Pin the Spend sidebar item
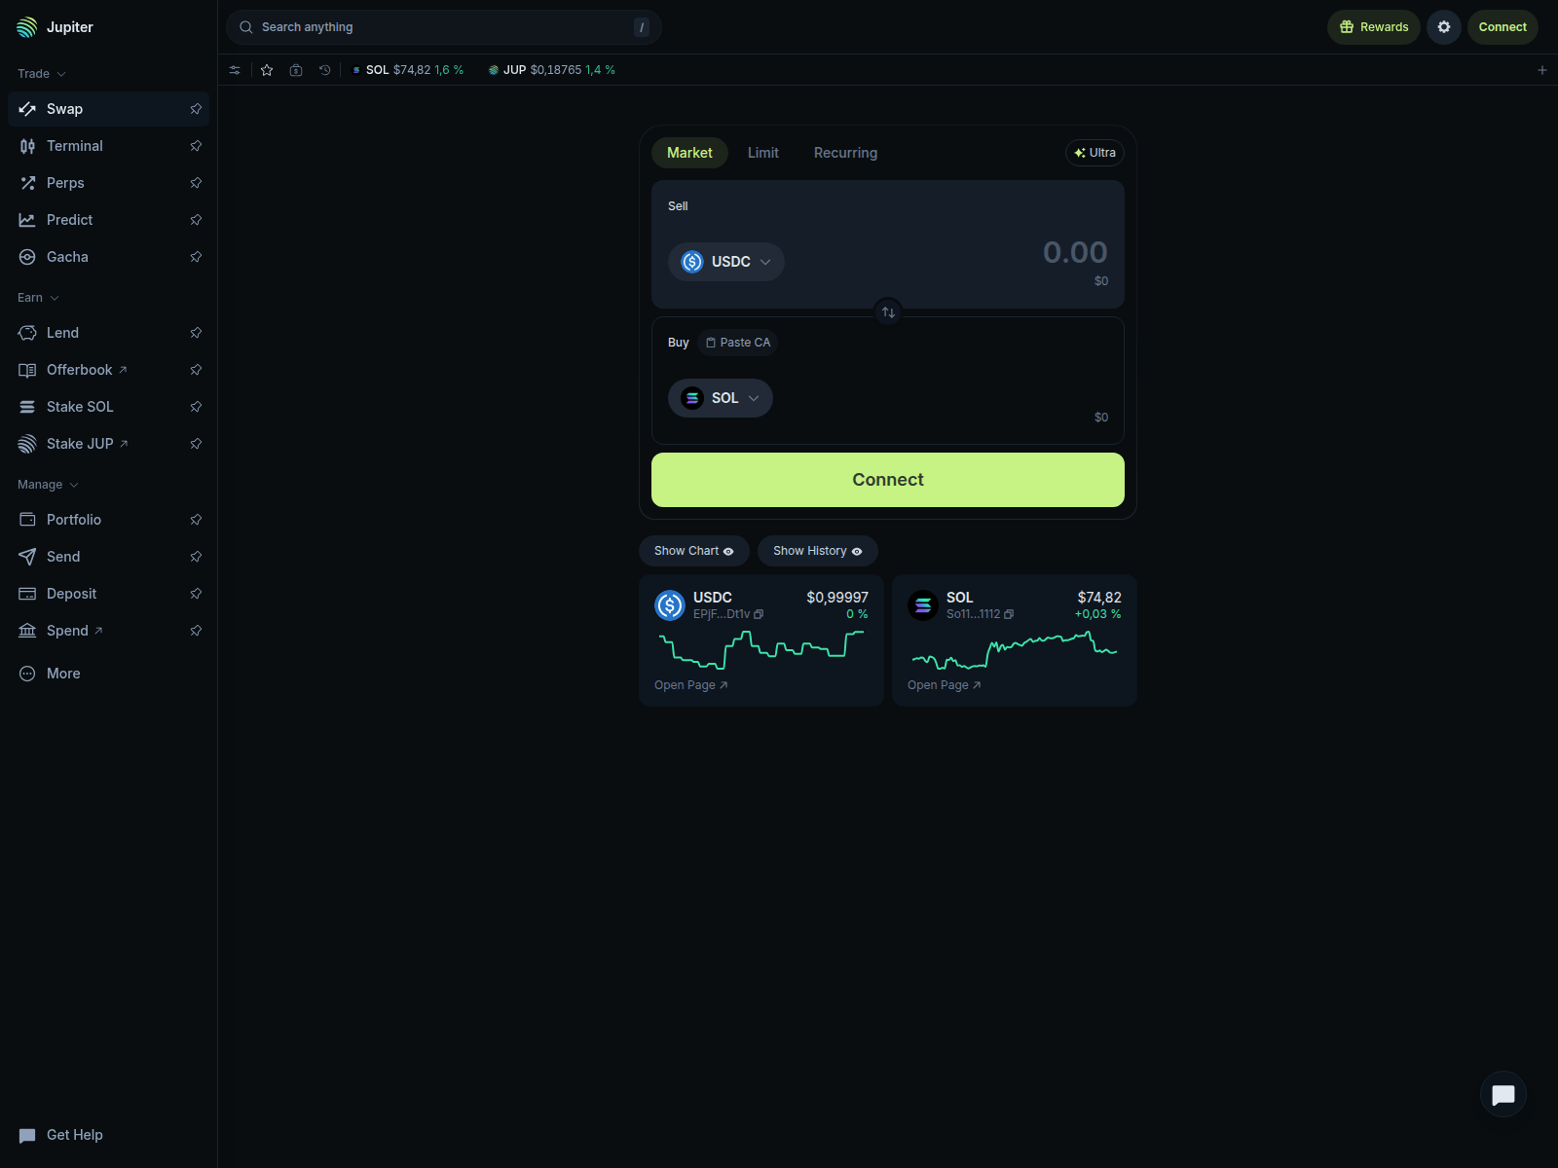1558x1168 pixels. [196, 631]
